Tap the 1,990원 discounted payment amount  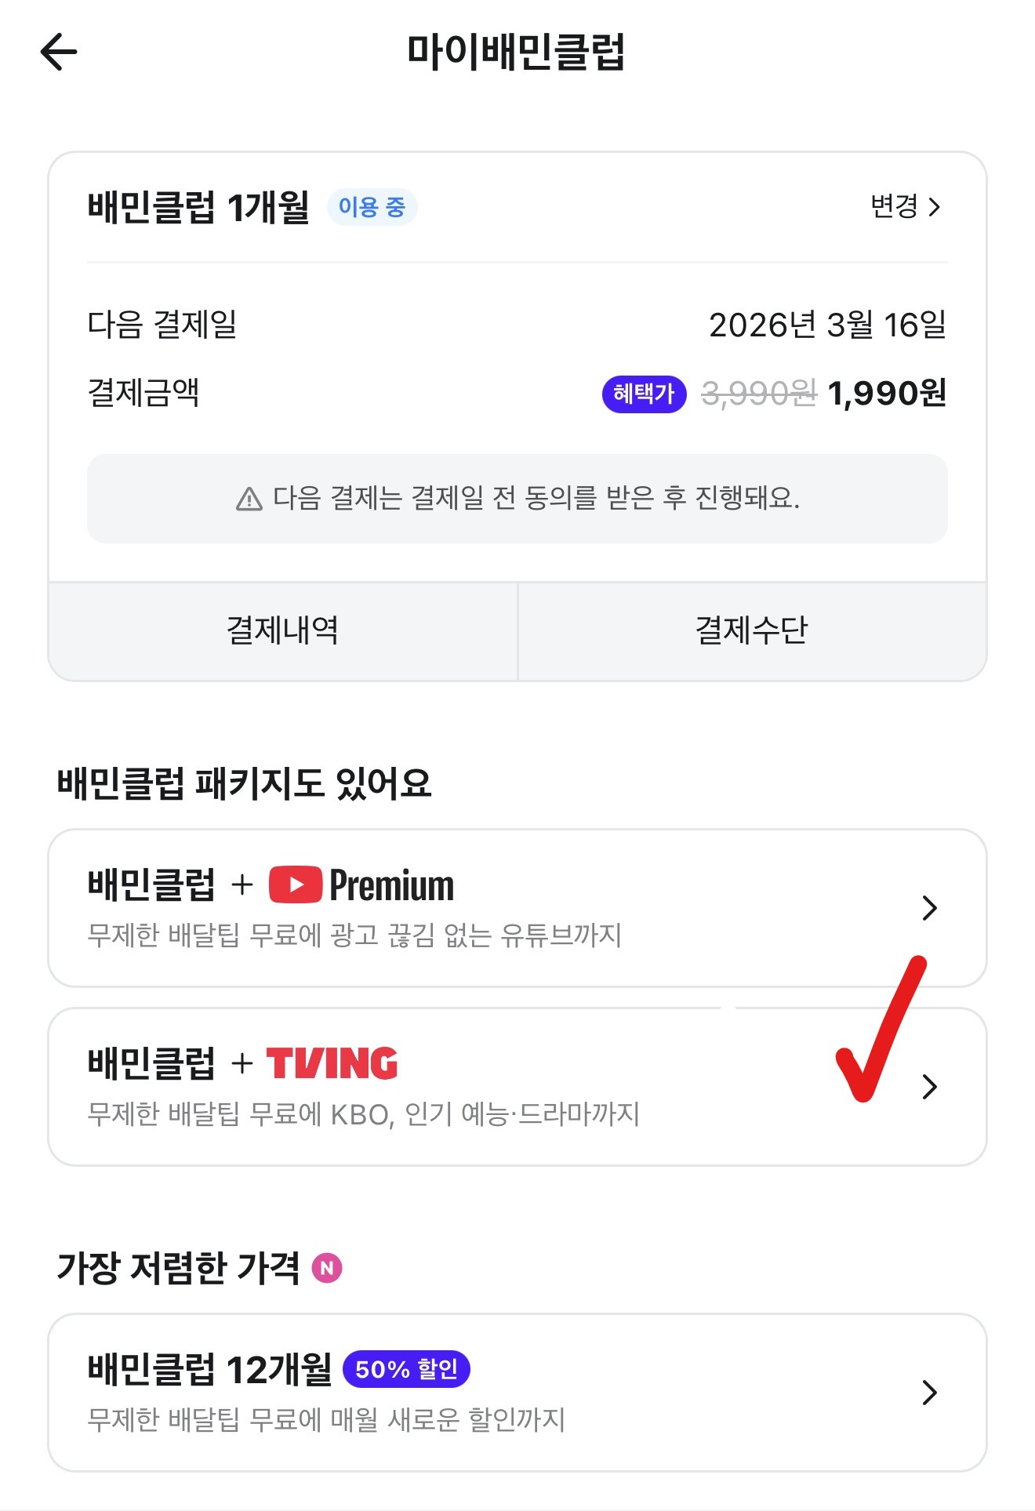(887, 394)
